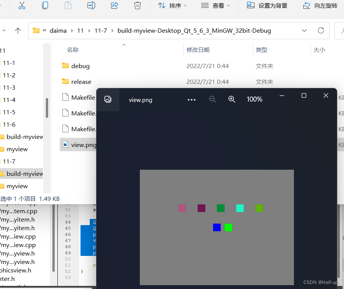344x289 pixels.
Task: Click the gallery icon beside view.png title
Action: [x=108, y=99]
